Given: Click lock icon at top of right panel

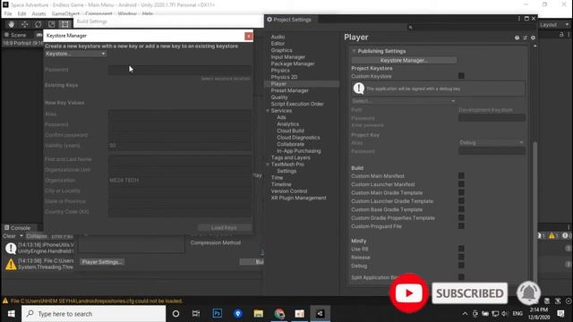Looking at the screenshot, I should [561, 34].
